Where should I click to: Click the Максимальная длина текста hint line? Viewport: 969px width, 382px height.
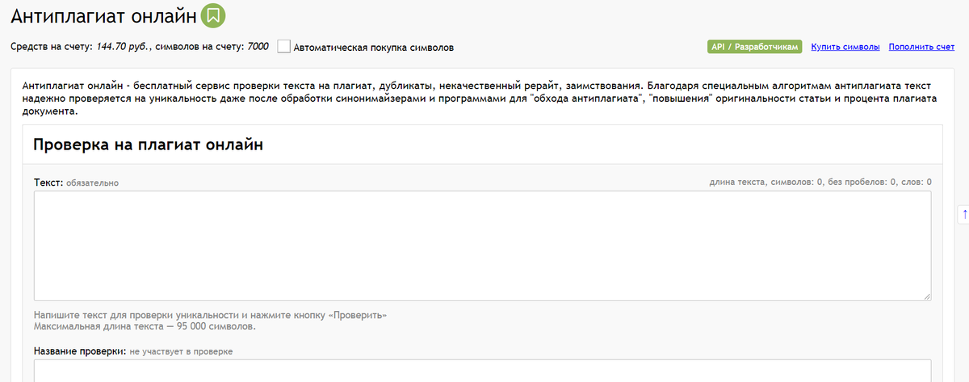(145, 326)
